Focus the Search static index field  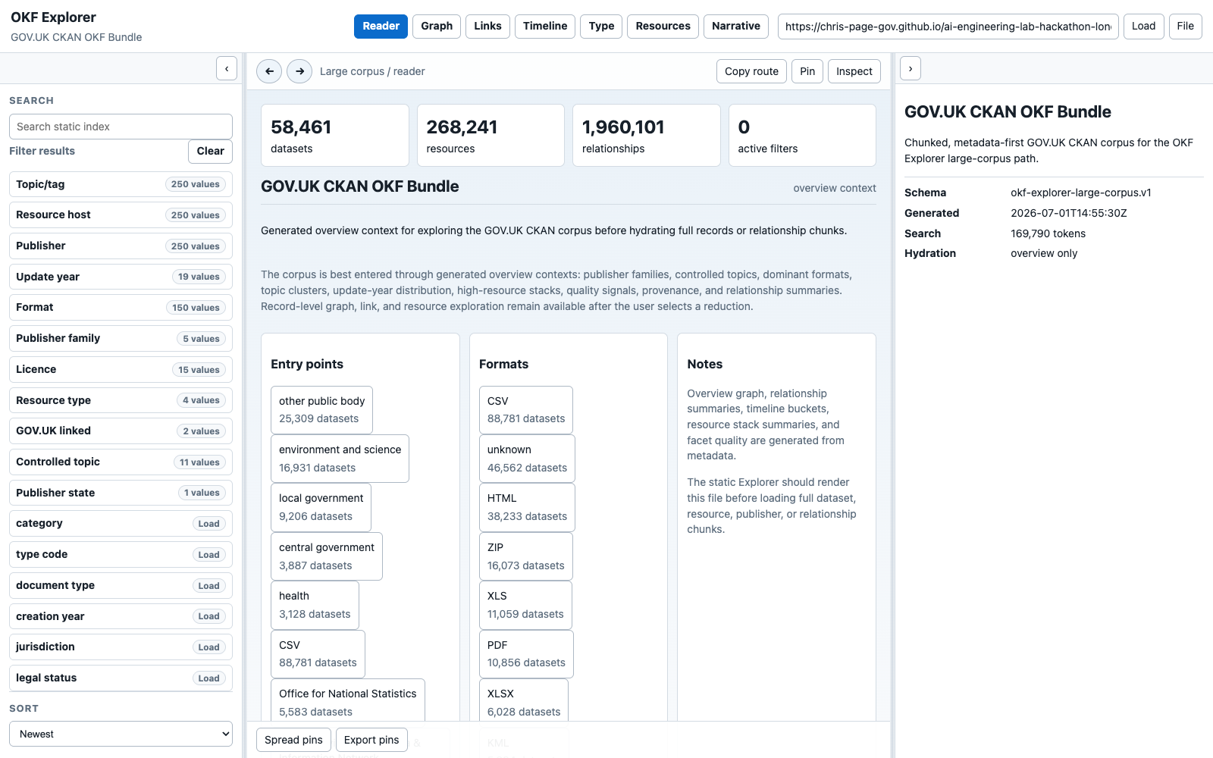click(x=121, y=127)
